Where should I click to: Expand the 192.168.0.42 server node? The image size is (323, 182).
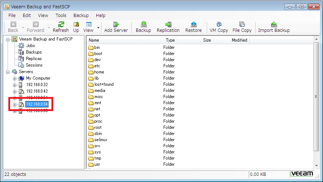point(14,92)
